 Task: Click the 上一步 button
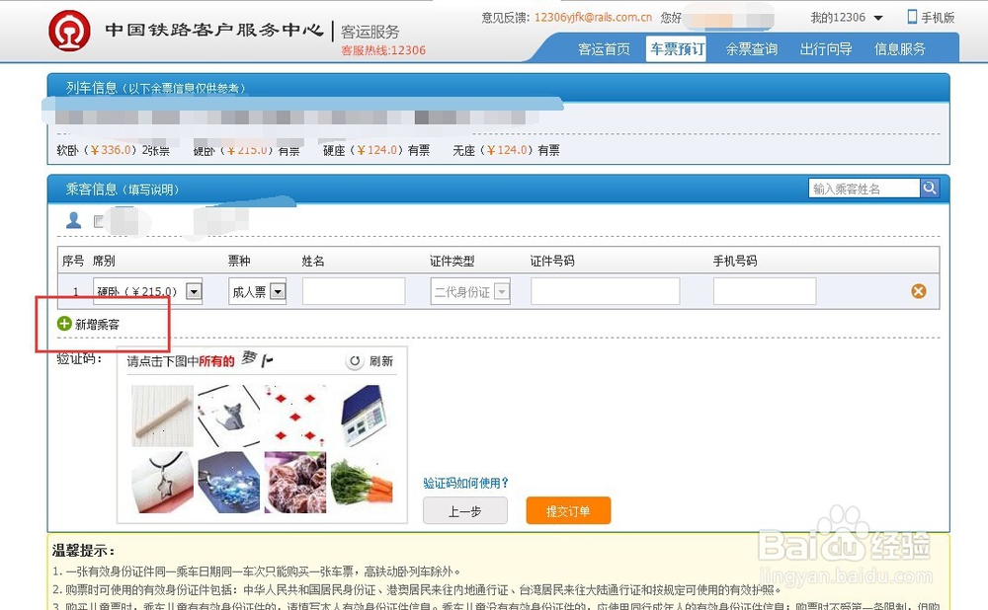465,510
